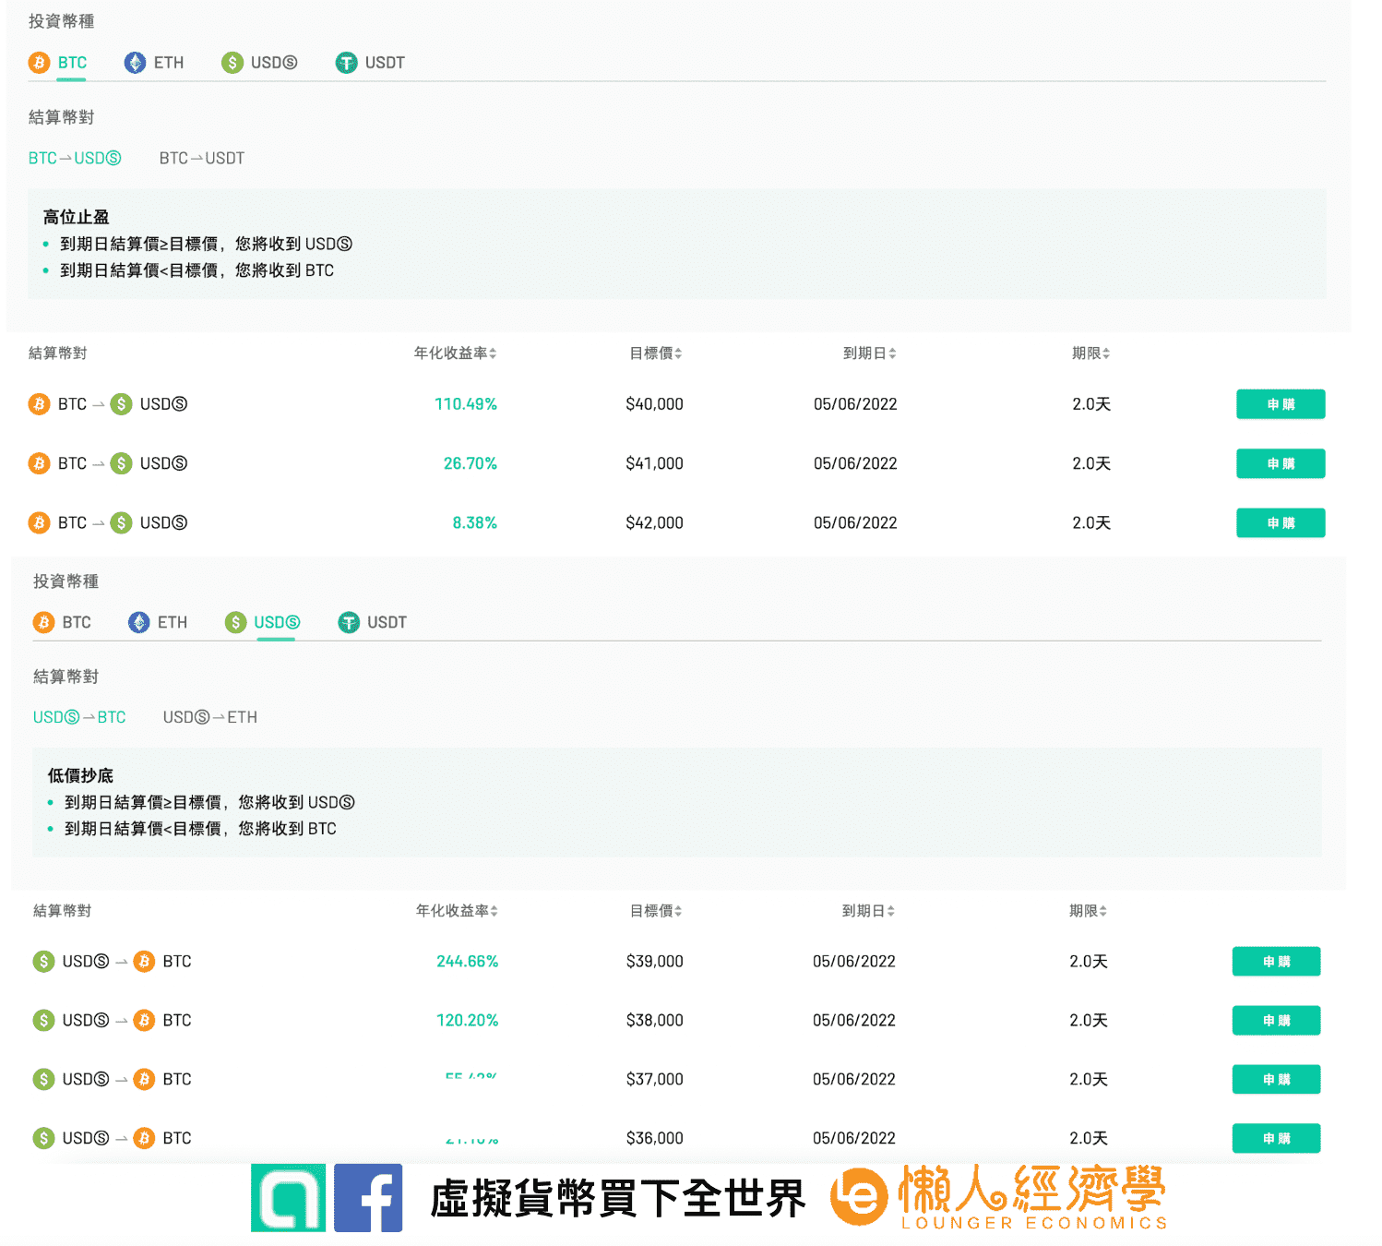Choose the BTC→USDT settlement pair

click(202, 159)
